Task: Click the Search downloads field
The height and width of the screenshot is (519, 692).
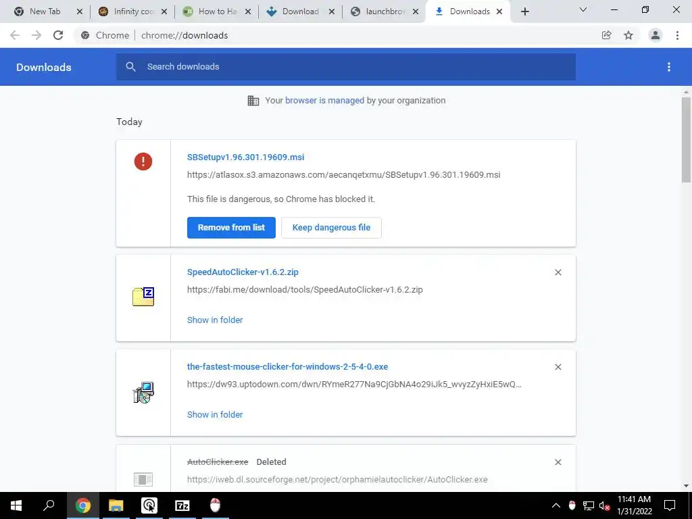Action: tap(346, 67)
